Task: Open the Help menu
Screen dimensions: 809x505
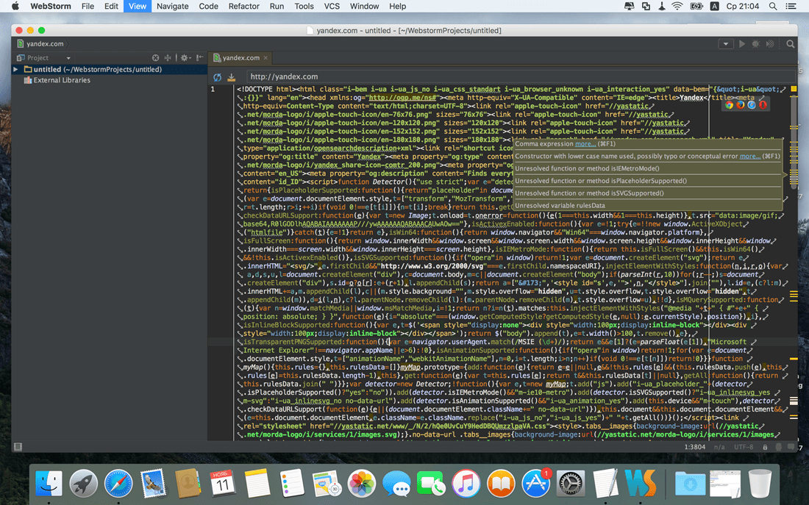Action: point(397,6)
